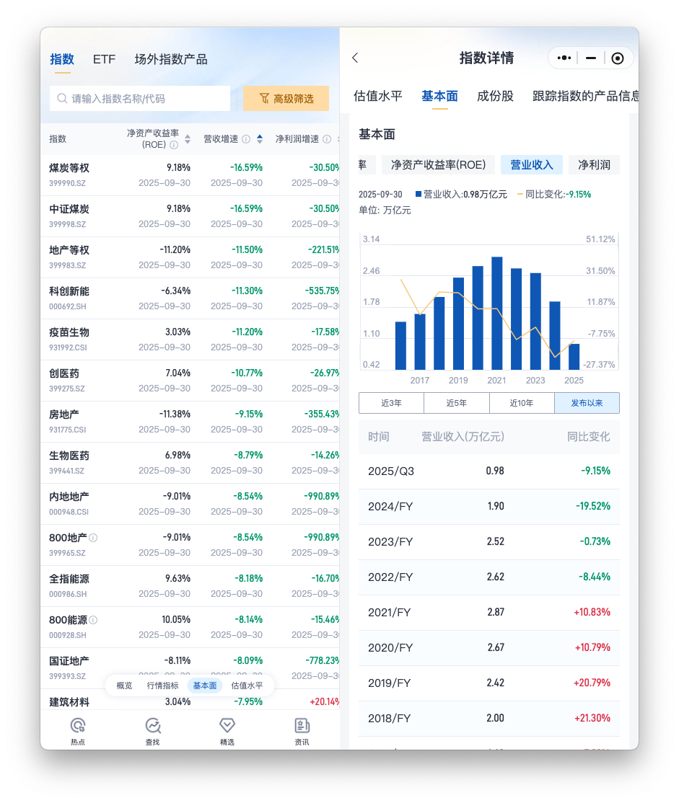Click the 同比变化 orange legend marker
The image size is (679, 803).
click(x=520, y=194)
